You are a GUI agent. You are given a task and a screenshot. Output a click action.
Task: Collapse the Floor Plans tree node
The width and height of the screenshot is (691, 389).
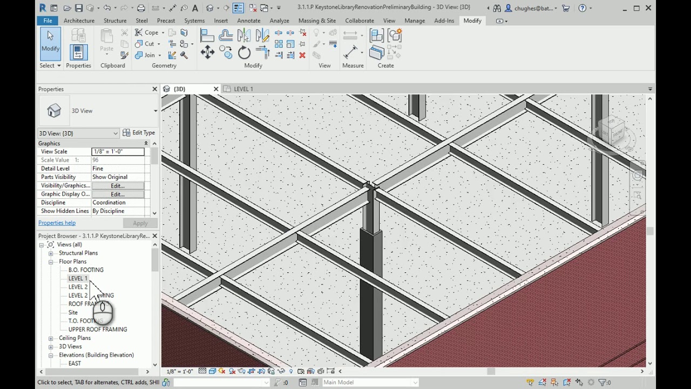coord(51,261)
